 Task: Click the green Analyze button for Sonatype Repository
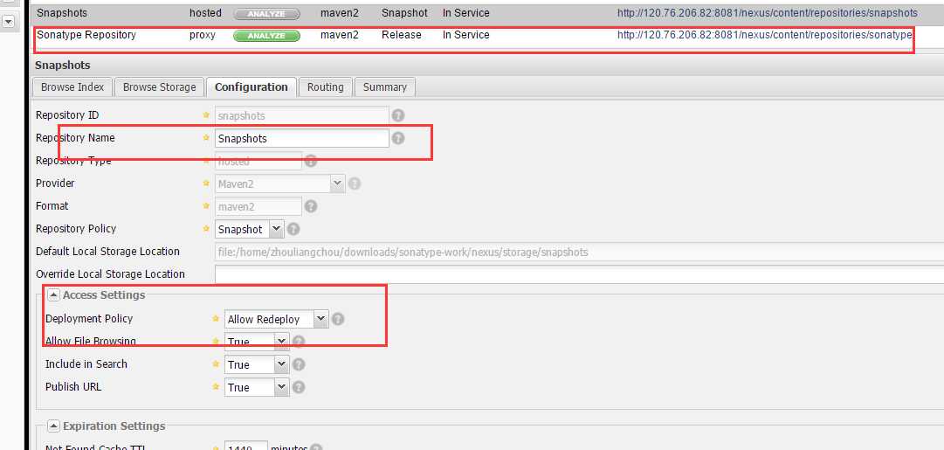266,36
